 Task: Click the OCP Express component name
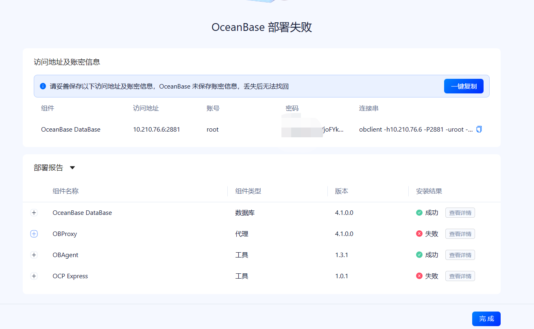(70, 276)
